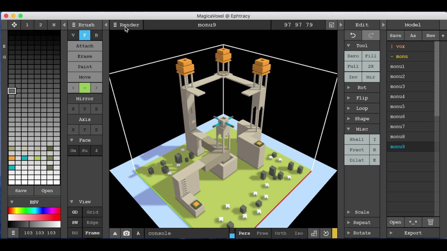
Task: Expand the Loop section
Action: pyautogui.click(x=349, y=108)
